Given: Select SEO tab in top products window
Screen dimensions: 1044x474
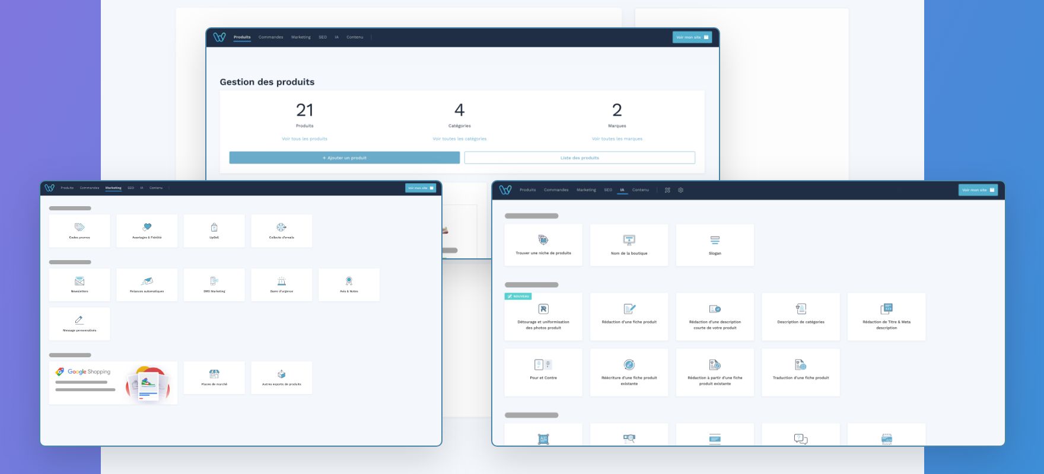Looking at the screenshot, I should point(323,37).
